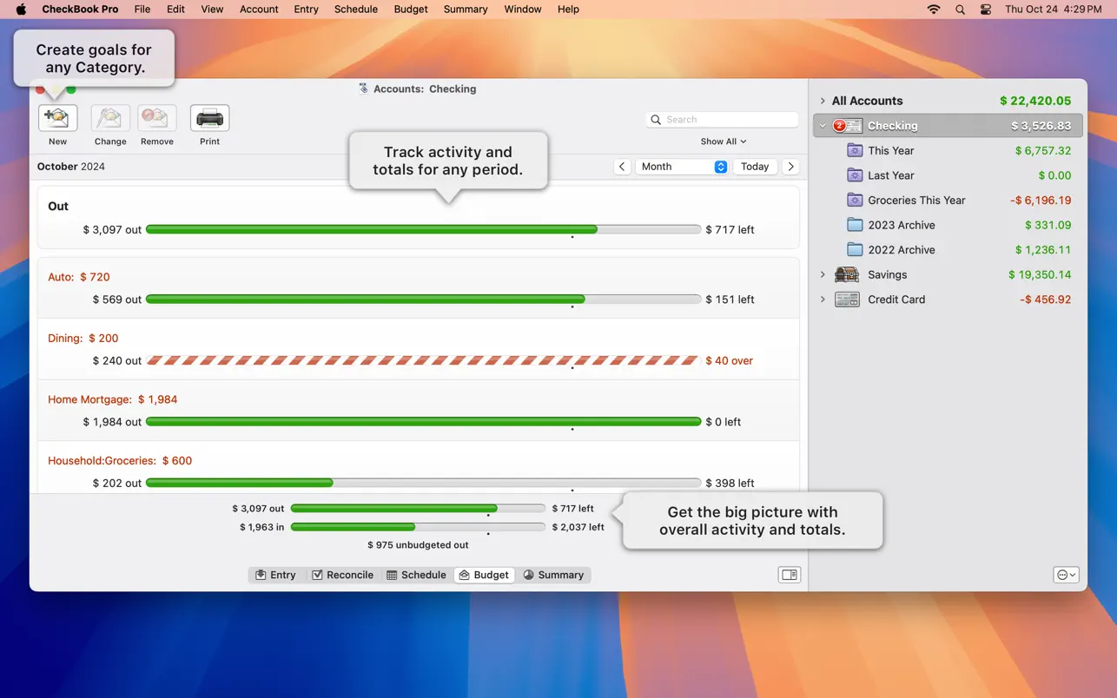The height and width of the screenshot is (698, 1117).
Task: Click the 2023 Archive folder icon
Action: coord(855,225)
